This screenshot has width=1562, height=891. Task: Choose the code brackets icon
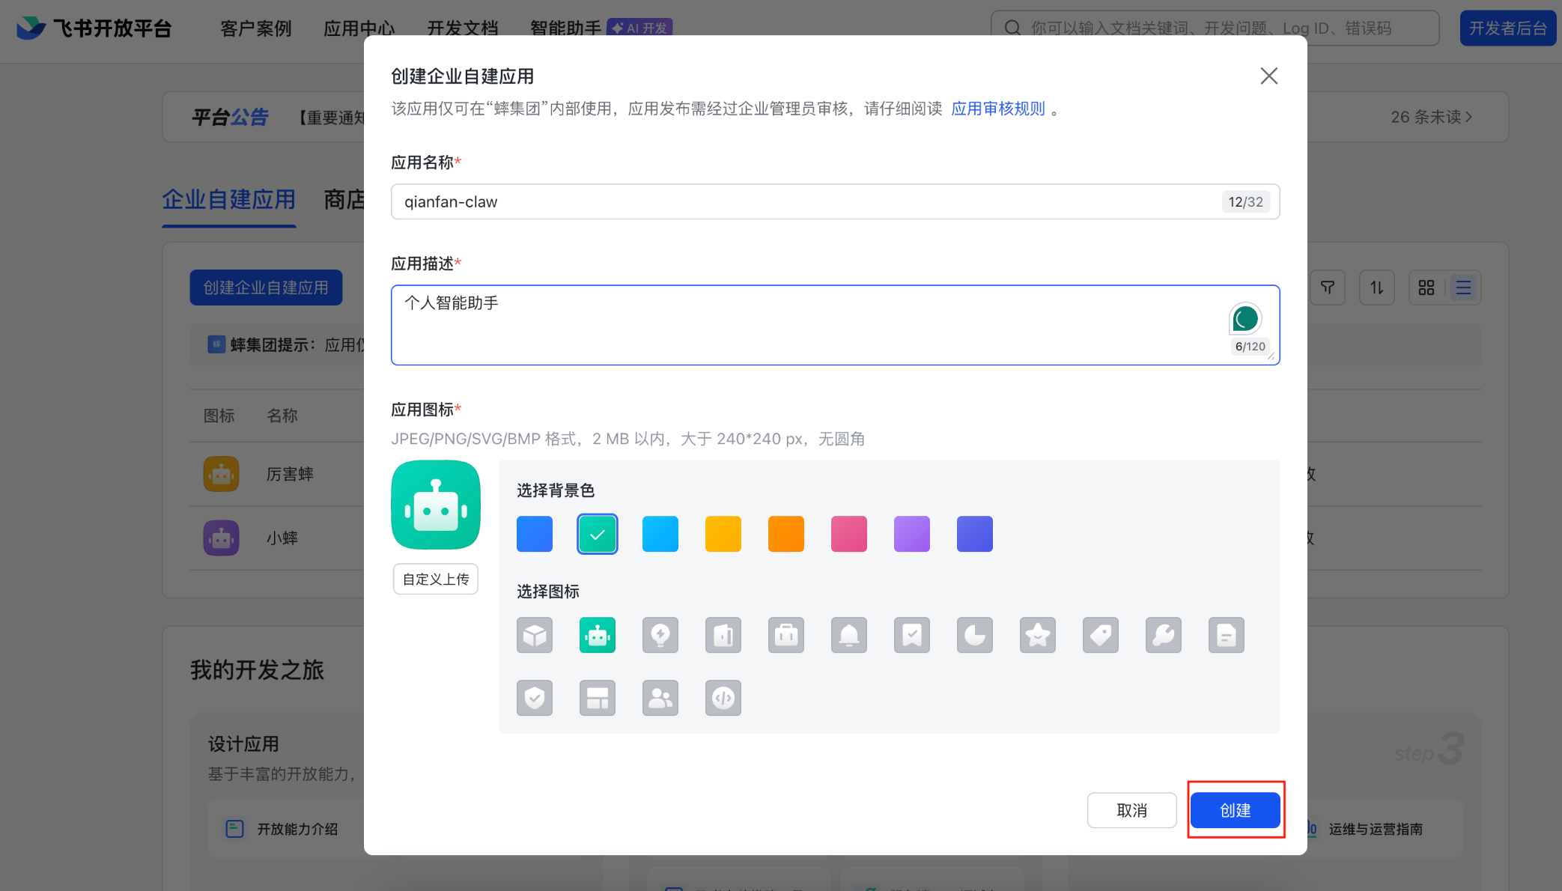pyautogui.click(x=723, y=698)
